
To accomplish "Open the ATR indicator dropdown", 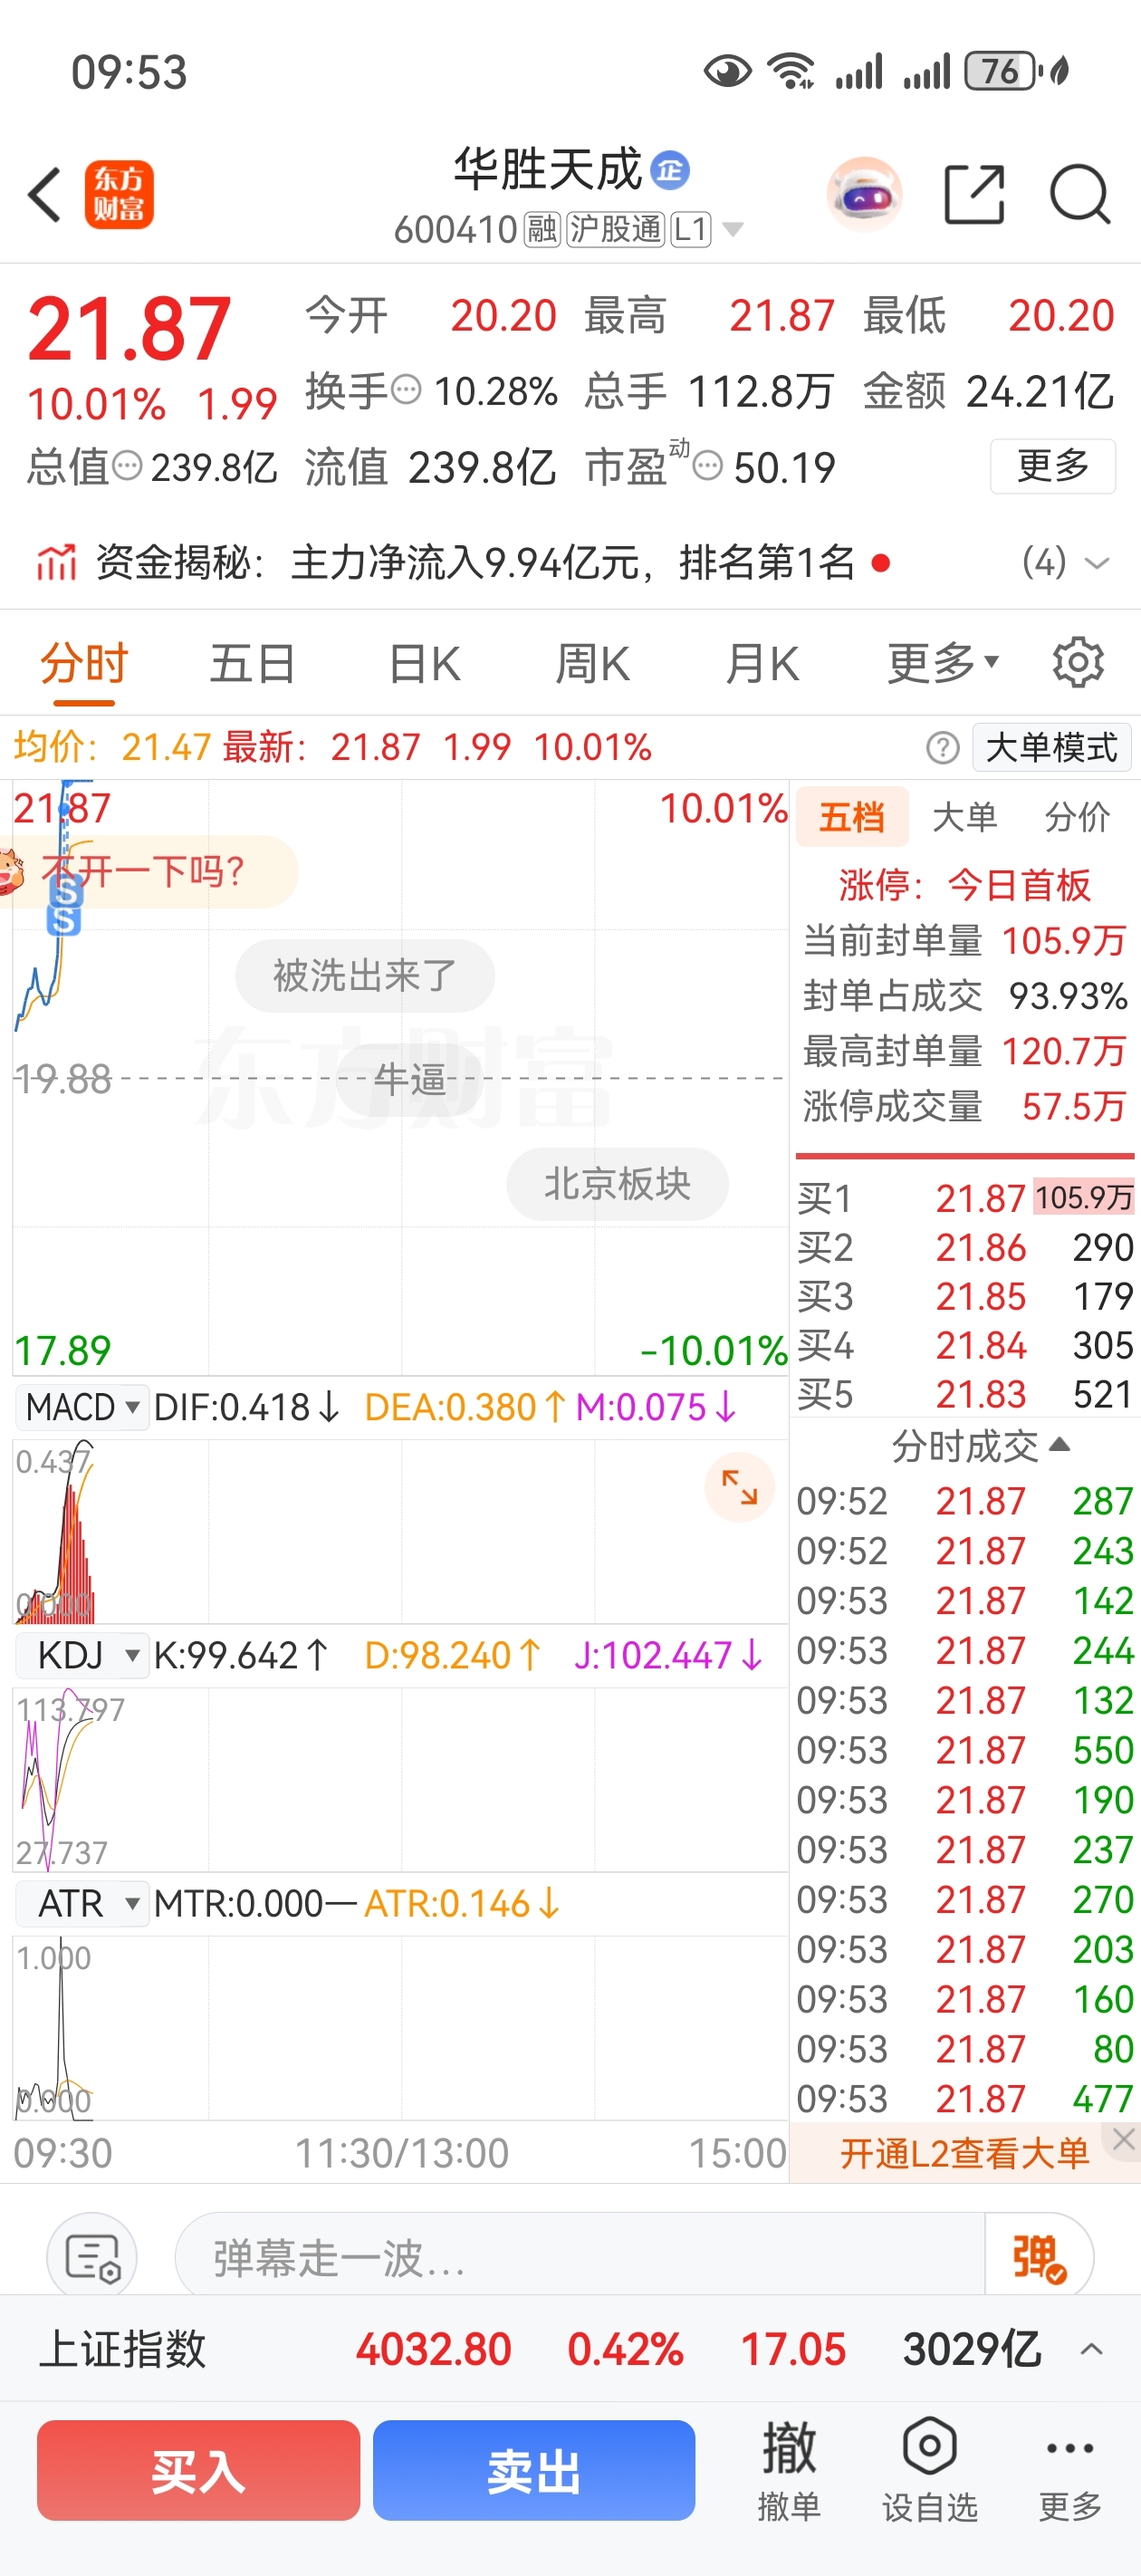I will tap(82, 1903).
